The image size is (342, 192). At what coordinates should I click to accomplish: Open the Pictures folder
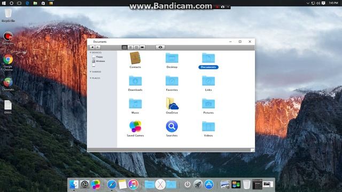[208, 103]
